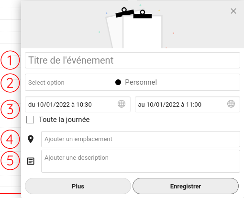
Task: Click the clipboard illustration
Action: point(134,28)
